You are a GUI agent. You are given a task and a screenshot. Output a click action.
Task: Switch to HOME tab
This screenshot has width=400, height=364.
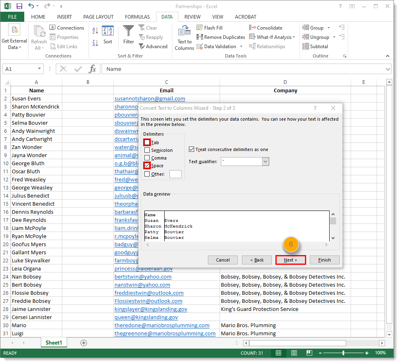(x=38, y=17)
